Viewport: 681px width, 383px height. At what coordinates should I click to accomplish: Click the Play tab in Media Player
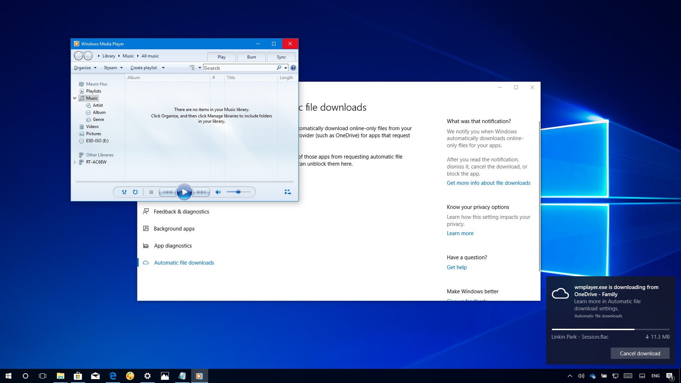(x=222, y=56)
